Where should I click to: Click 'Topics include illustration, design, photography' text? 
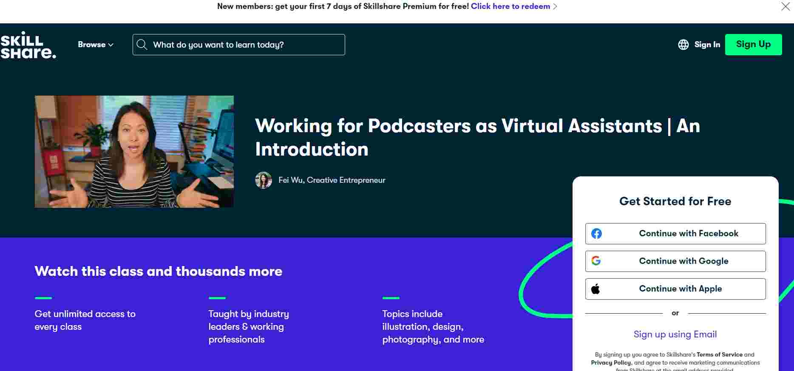pos(433,327)
